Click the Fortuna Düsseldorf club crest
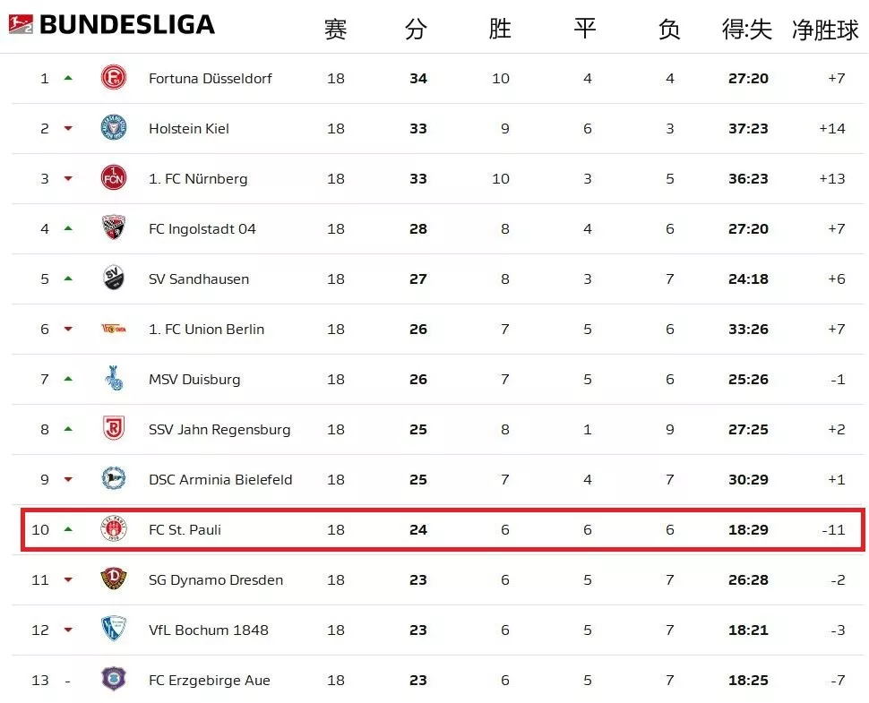869x703 pixels. pyautogui.click(x=114, y=78)
